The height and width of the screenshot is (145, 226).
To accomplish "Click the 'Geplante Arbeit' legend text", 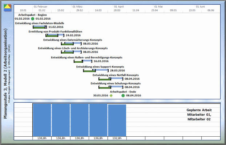I will (199, 110).
